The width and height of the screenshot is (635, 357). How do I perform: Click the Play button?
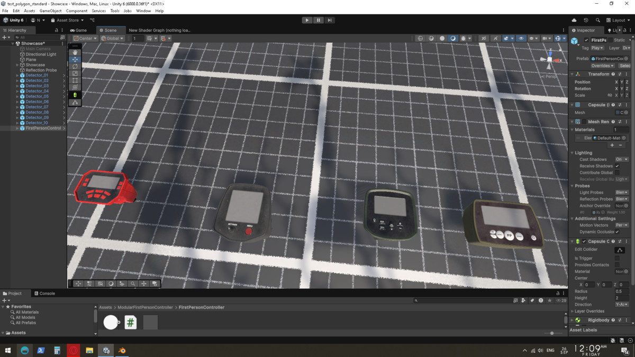tap(307, 20)
